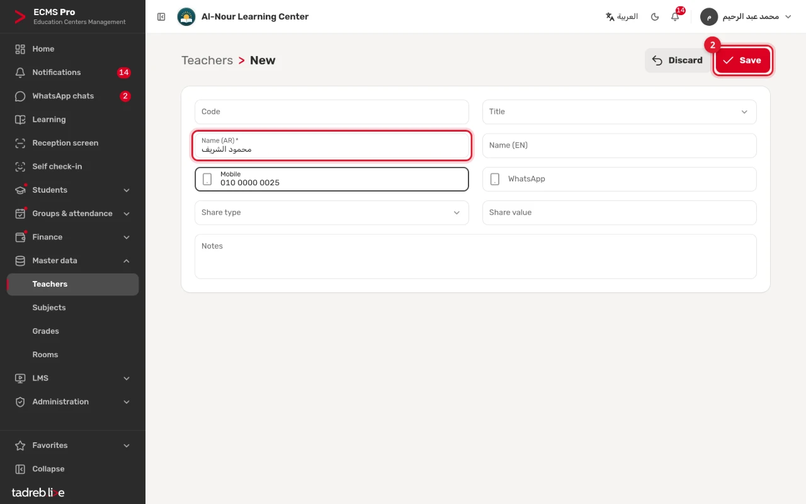Expand Groups & attendance chevron
Screen dimensions: 806x504
point(127,214)
